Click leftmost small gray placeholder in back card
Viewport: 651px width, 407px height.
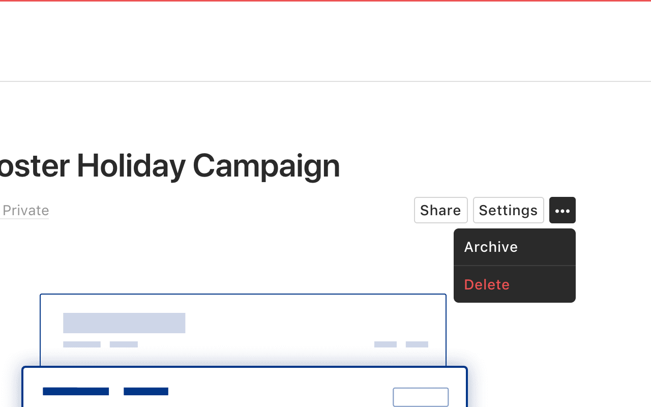click(82, 344)
